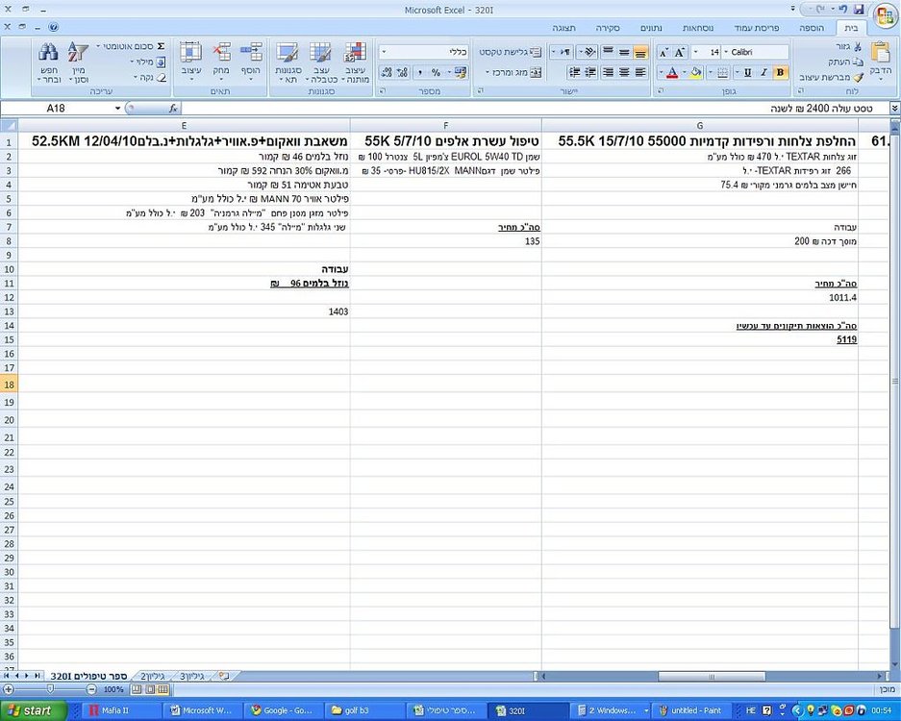This screenshot has height=721, width=901.
Task: Click the horizontal scrollbar thumb
Action: point(712,676)
